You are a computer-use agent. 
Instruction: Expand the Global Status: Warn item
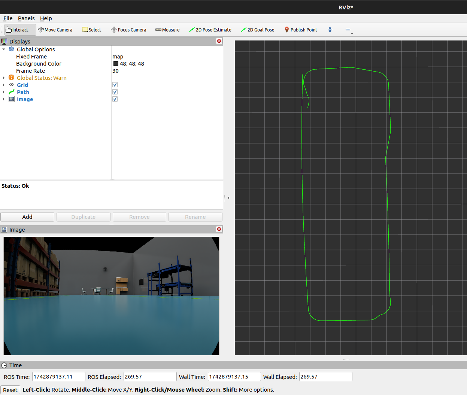[4, 78]
